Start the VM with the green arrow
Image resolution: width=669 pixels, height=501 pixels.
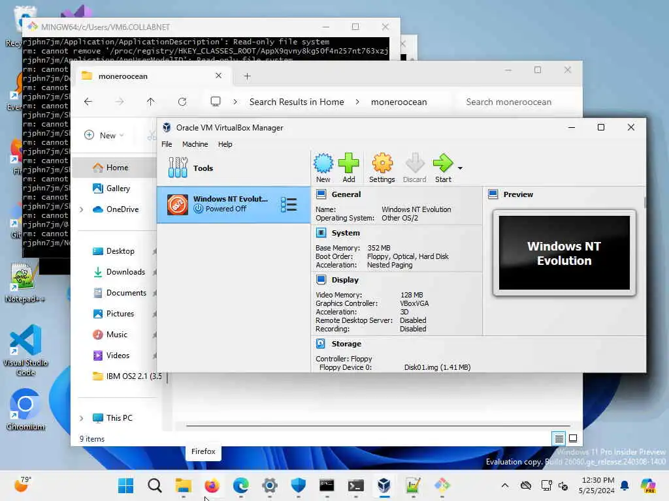[x=443, y=168]
